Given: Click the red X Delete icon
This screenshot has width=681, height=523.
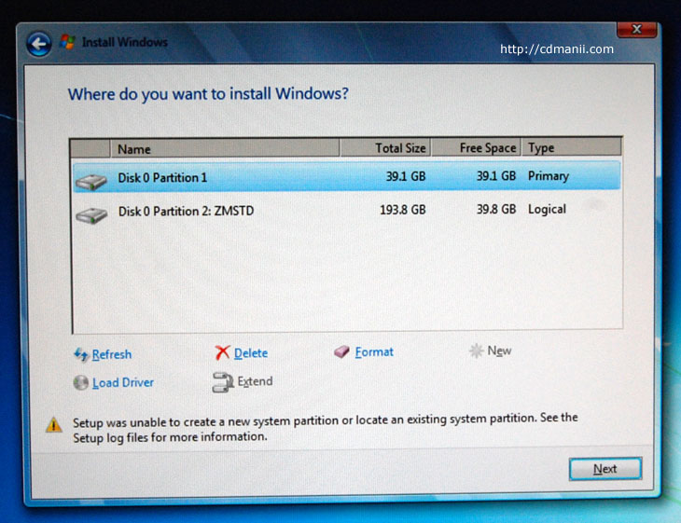Looking at the screenshot, I should pos(222,352).
